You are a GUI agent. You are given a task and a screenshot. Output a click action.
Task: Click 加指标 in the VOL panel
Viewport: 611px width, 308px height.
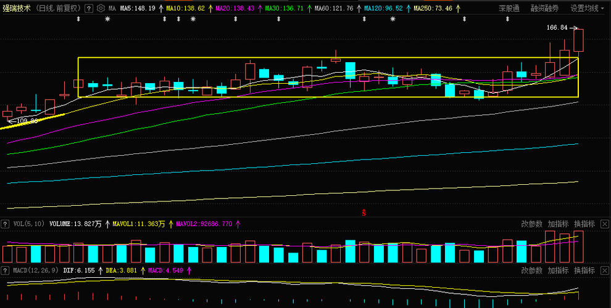pos(558,224)
